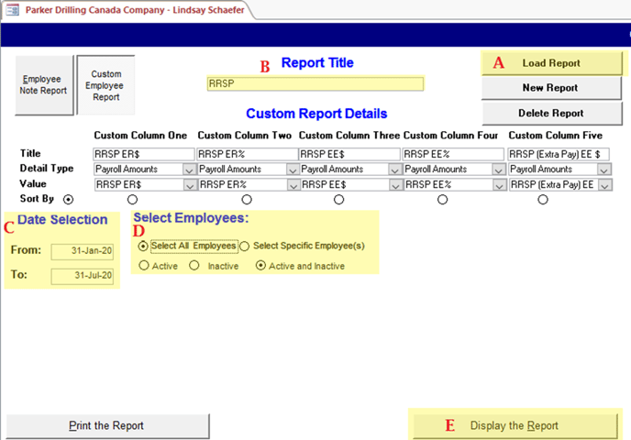This screenshot has width=631, height=440.
Task: Choose Select Specific Employee(s) option
Action: 244,246
